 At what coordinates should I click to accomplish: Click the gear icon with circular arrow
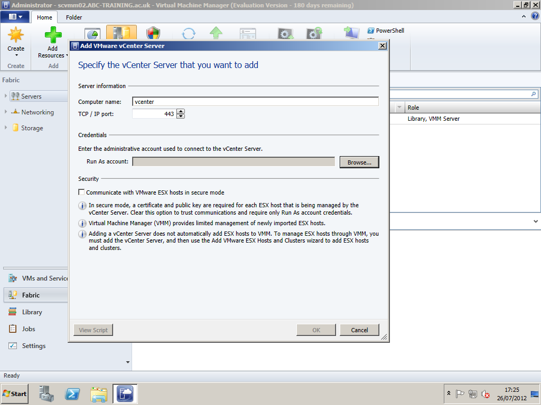[314, 33]
